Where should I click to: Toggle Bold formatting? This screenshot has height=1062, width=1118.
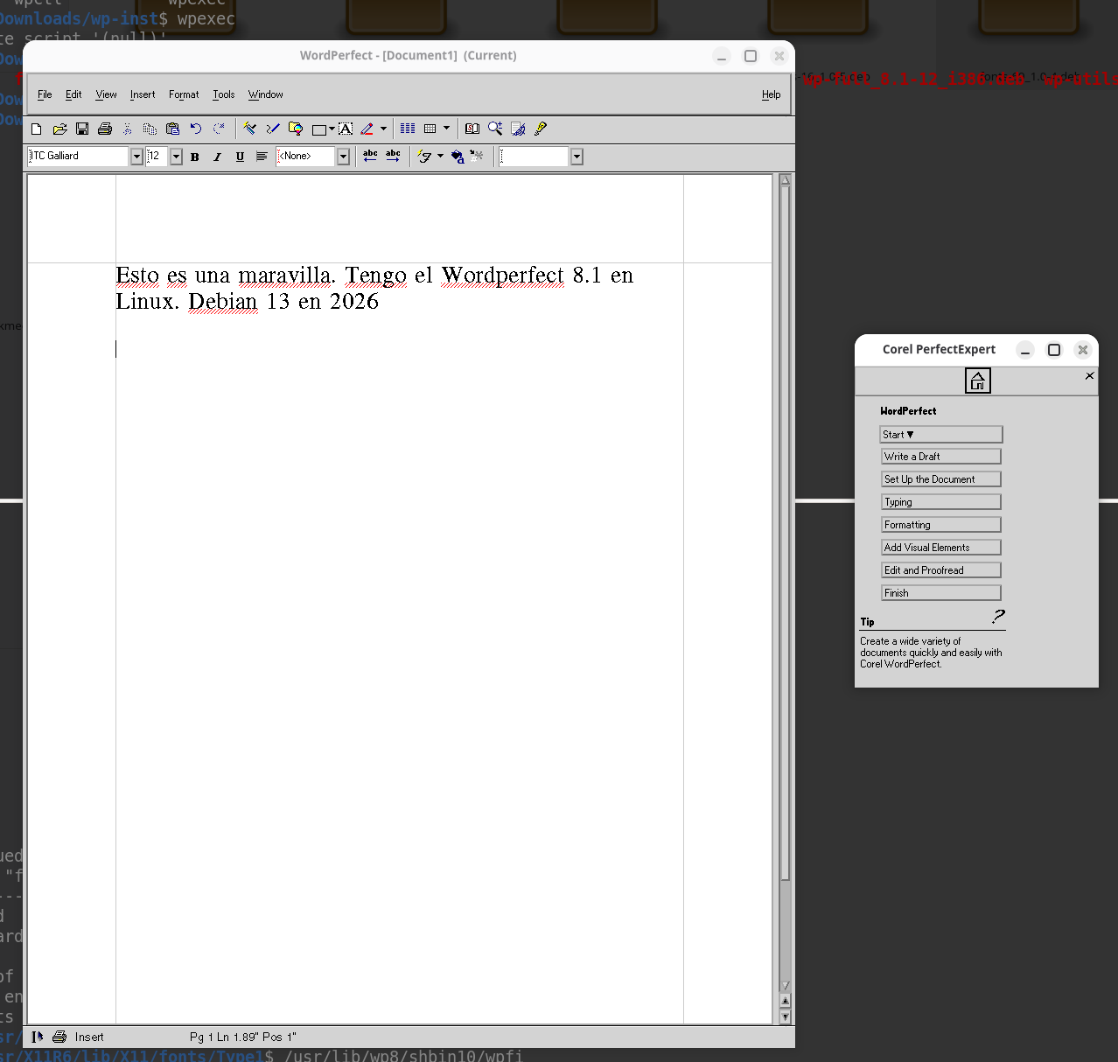pyautogui.click(x=195, y=157)
